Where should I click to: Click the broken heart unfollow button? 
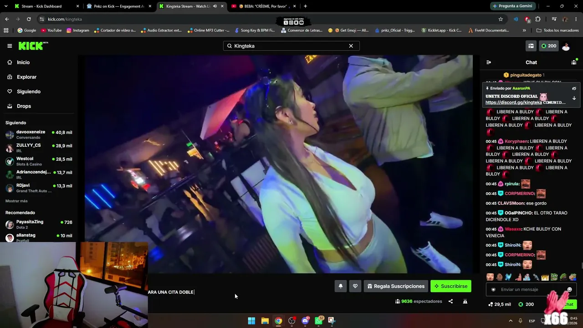coord(355,286)
